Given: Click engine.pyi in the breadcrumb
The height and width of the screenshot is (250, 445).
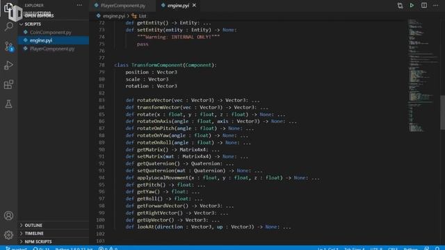Looking at the screenshot, I should click(113, 16).
